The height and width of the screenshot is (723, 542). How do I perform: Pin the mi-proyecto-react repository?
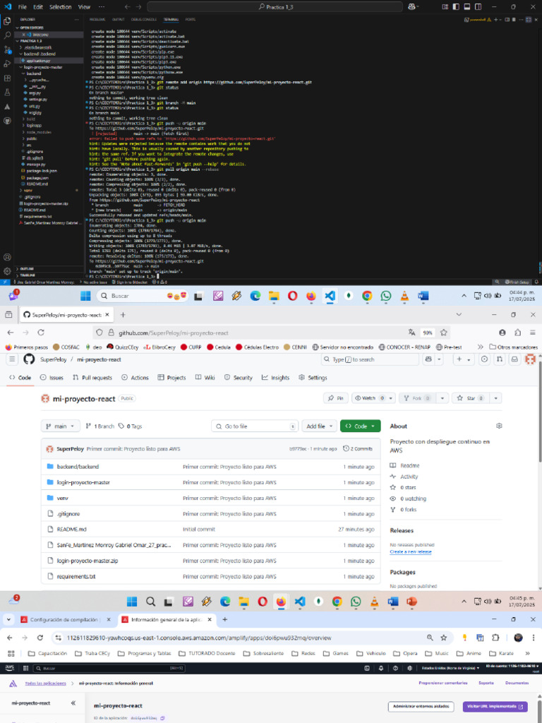tap(336, 398)
